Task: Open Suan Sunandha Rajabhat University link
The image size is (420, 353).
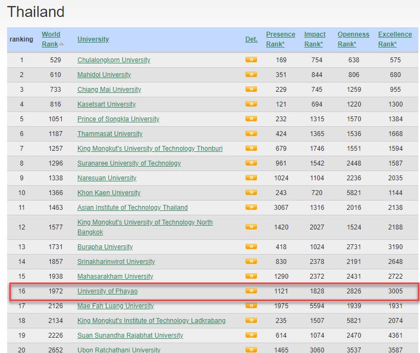Action: 130,336
